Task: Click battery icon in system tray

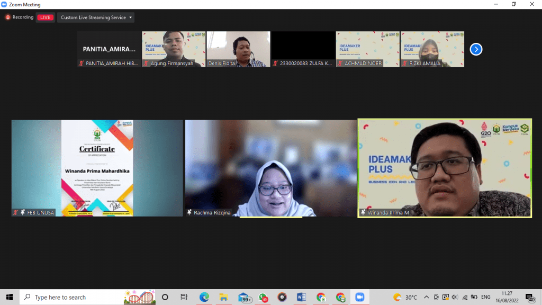Action: coord(474,297)
